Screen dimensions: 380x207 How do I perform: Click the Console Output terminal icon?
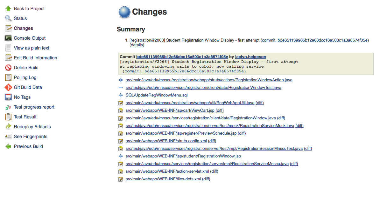8,38
